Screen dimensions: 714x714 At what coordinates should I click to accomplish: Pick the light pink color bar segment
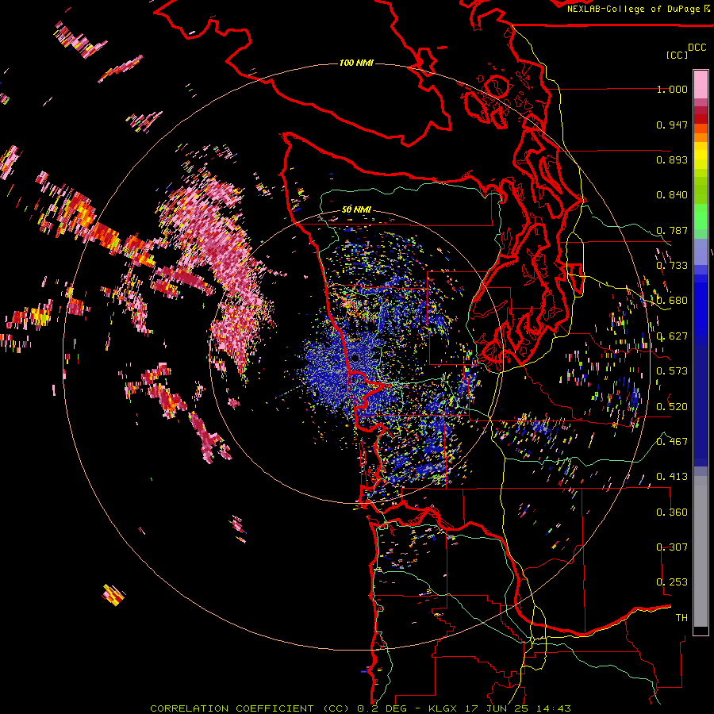tap(701, 84)
